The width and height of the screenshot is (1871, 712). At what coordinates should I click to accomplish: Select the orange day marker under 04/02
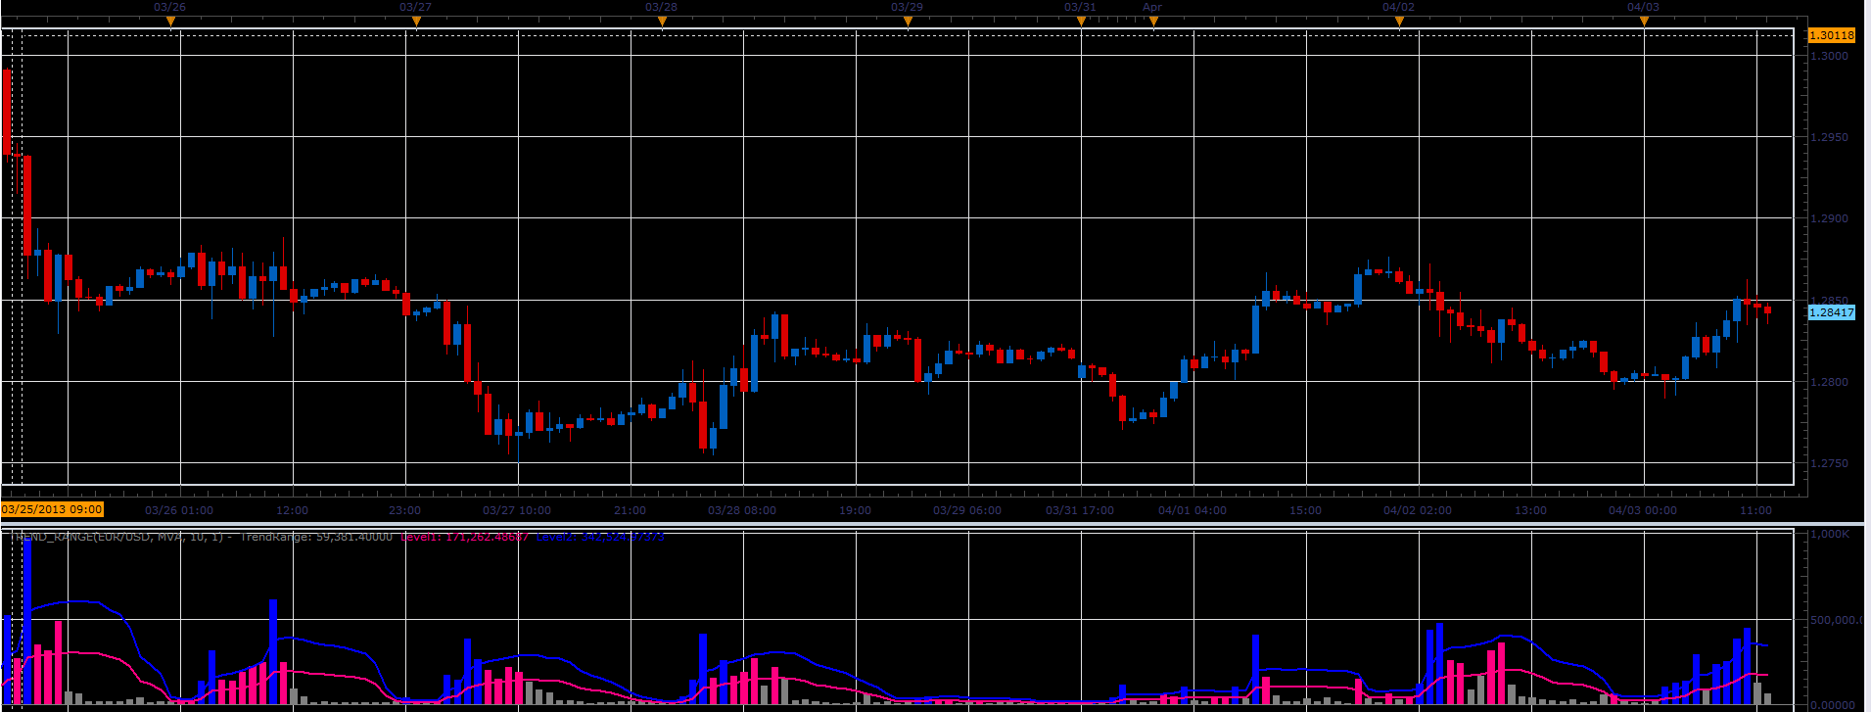pyautogui.click(x=1399, y=22)
